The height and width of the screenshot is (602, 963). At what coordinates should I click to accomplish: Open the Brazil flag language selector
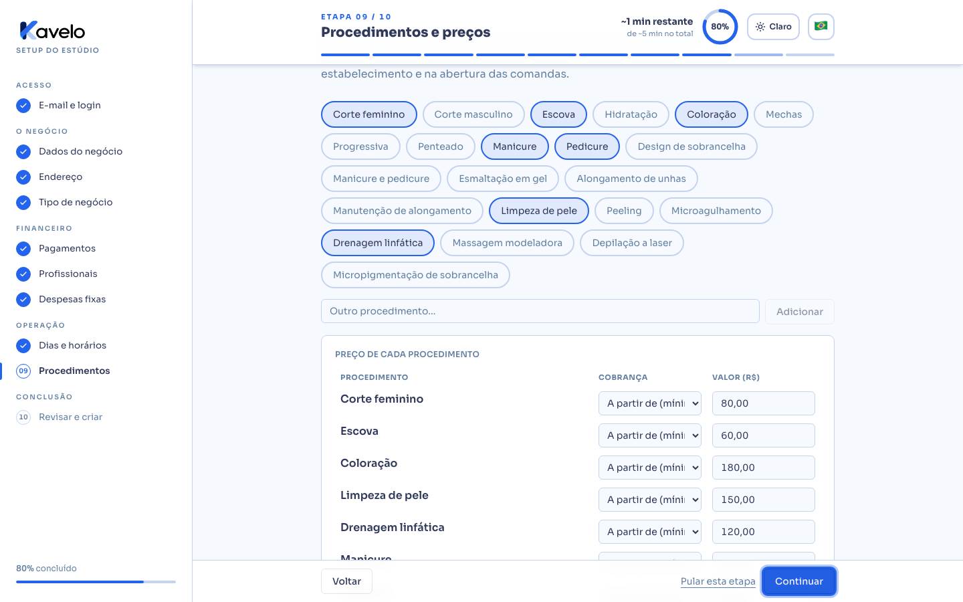[821, 27]
